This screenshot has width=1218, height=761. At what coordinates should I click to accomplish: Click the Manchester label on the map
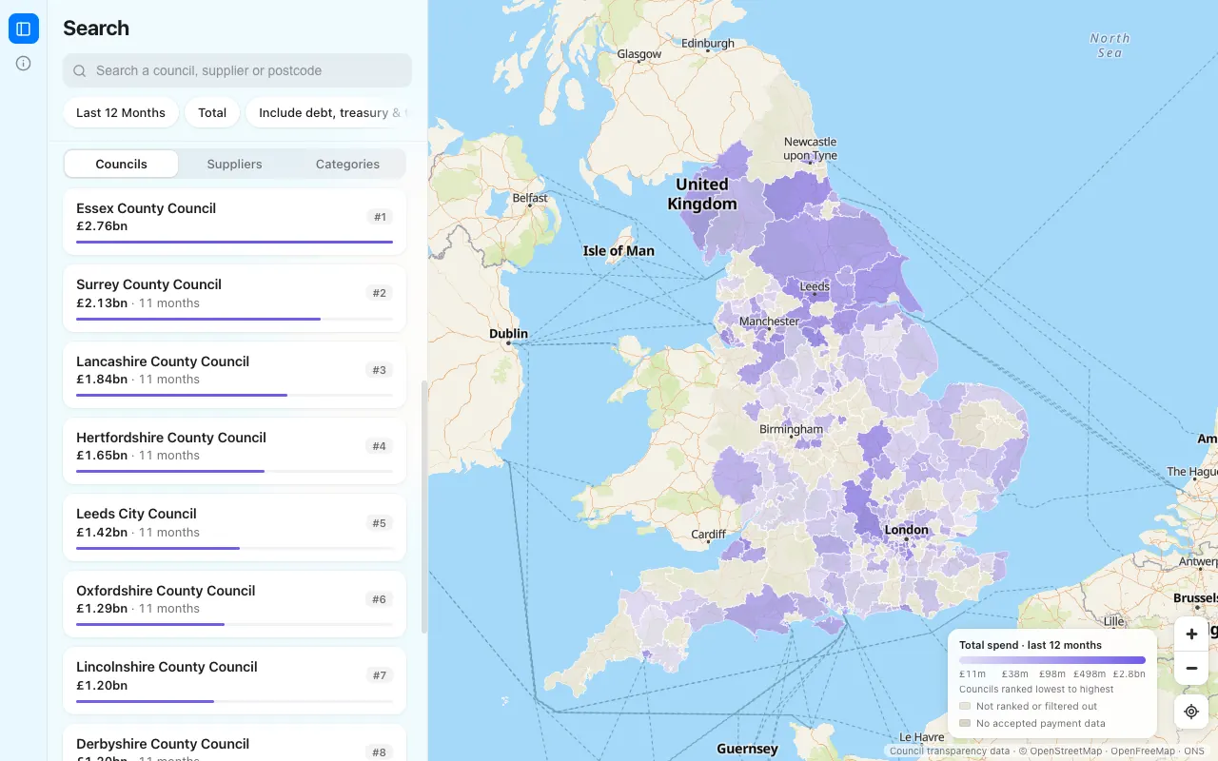pos(769,322)
